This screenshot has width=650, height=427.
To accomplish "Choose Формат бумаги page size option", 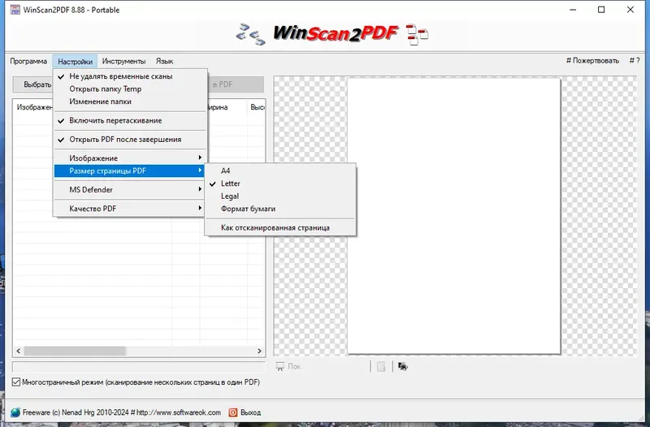I will click(280, 209).
